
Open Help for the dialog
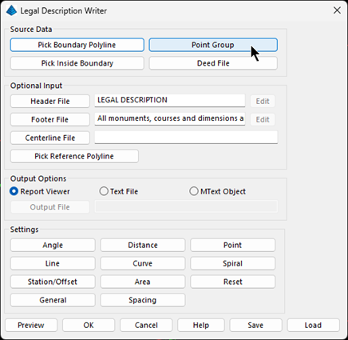(201, 325)
